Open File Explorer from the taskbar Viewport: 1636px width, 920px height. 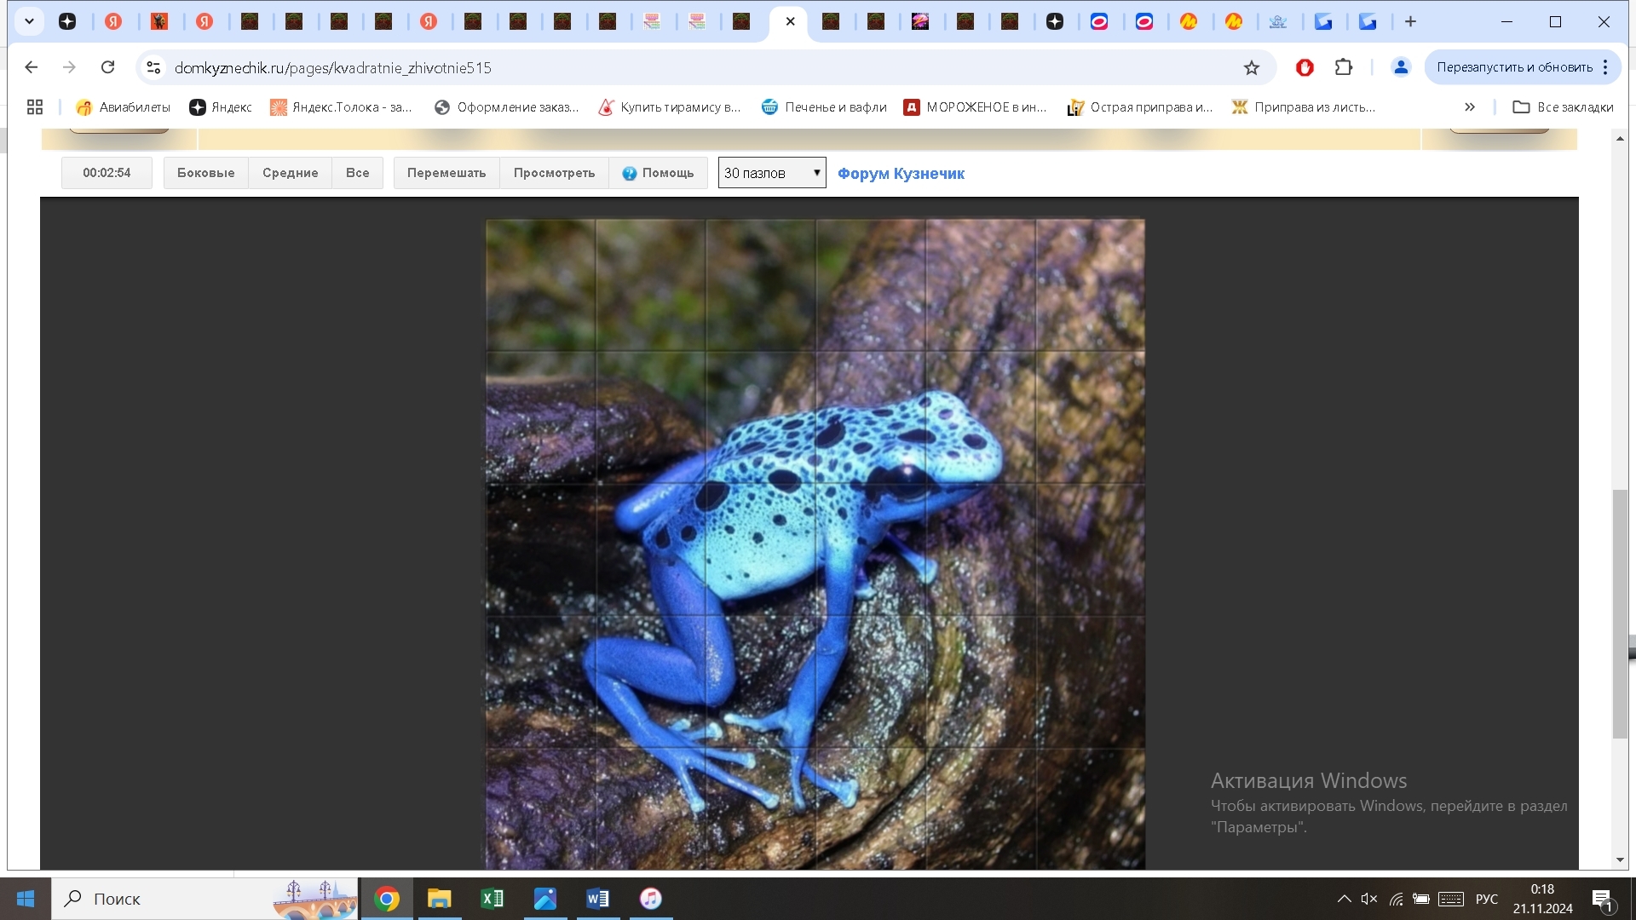point(439,899)
